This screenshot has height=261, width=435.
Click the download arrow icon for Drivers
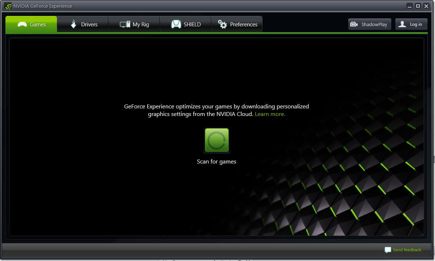click(x=74, y=24)
